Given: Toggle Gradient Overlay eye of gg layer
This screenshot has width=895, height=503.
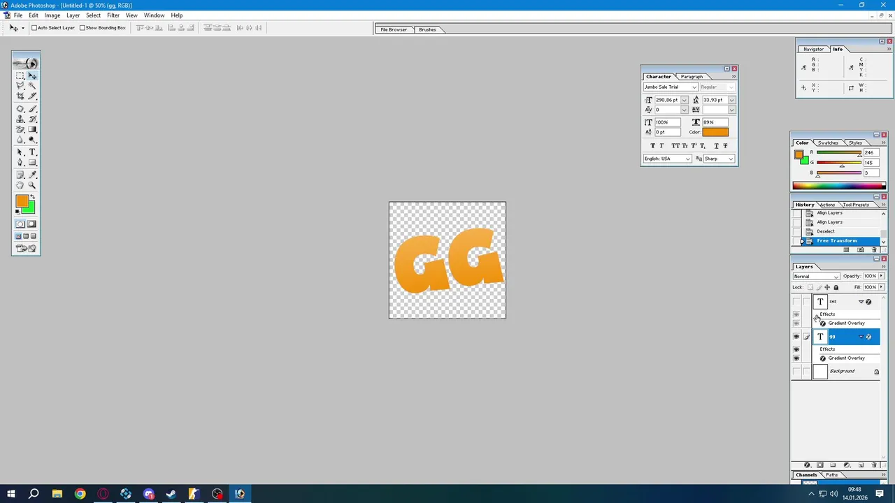Looking at the screenshot, I should point(796,358).
